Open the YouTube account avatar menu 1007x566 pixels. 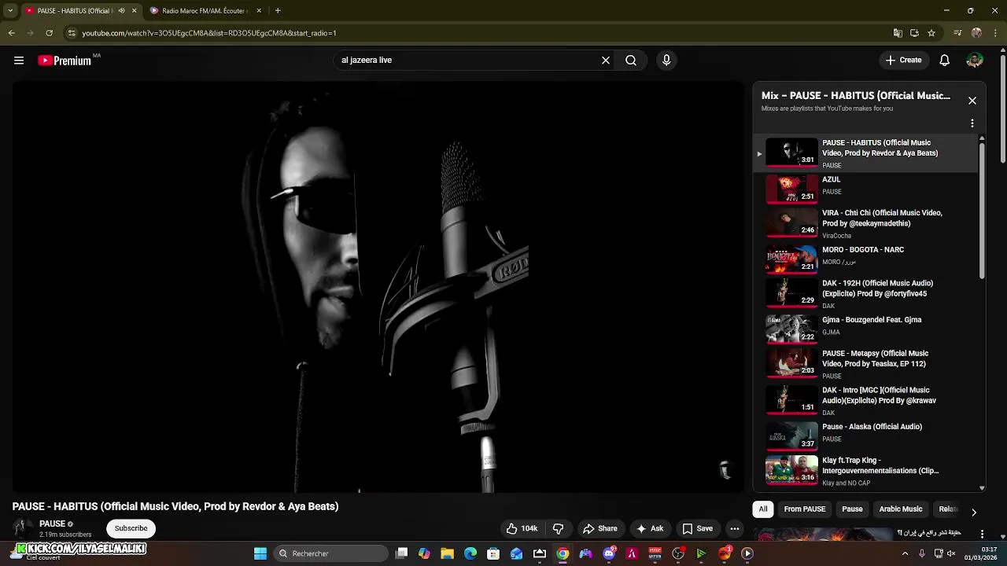pos(975,61)
